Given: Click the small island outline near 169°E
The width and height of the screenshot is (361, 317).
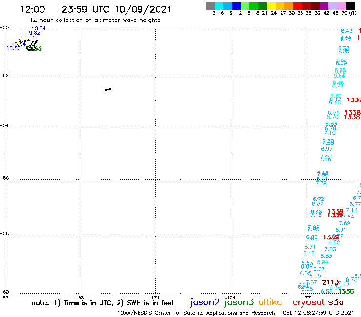Looking at the screenshot, I should 108,89.
